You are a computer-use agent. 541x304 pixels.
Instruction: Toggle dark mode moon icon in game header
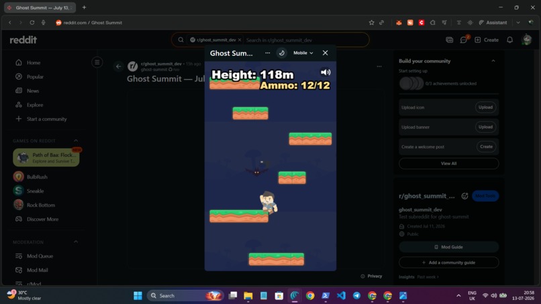click(x=281, y=53)
